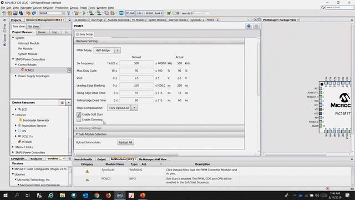
Task: Open Firefox from the taskbar
Action: pos(109,195)
